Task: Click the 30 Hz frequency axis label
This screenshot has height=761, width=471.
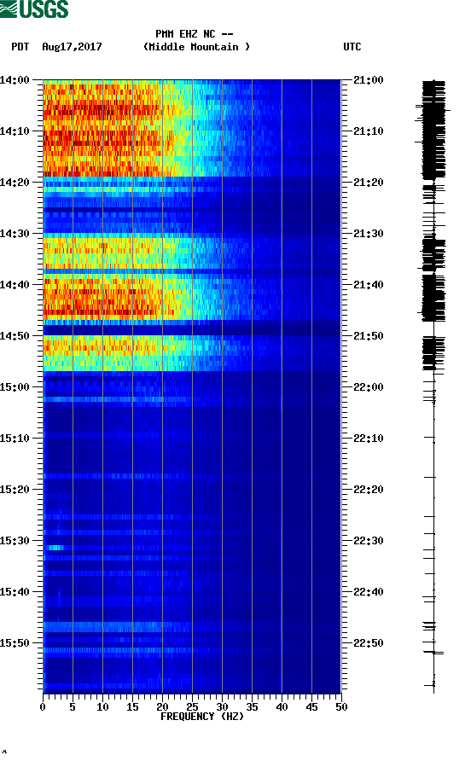Action: coord(222,707)
